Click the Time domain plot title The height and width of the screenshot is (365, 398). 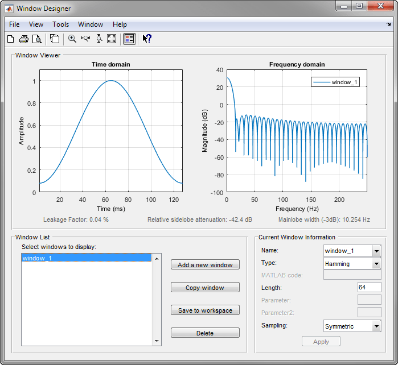coord(111,64)
